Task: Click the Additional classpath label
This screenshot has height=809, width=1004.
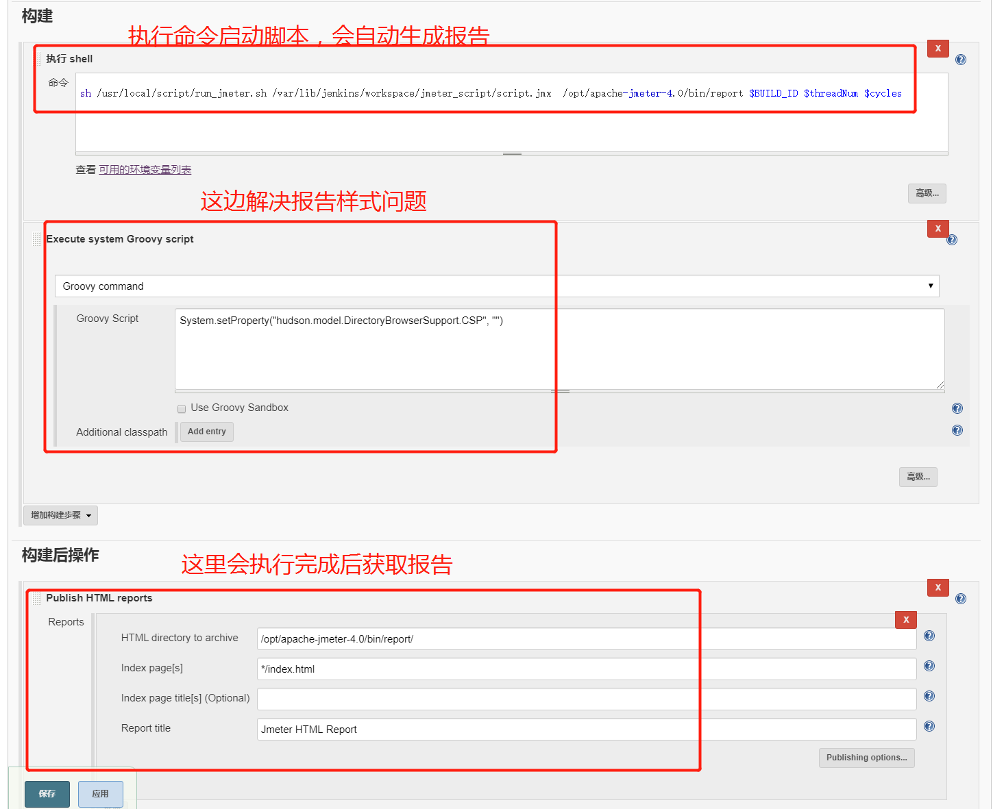Action: [122, 432]
